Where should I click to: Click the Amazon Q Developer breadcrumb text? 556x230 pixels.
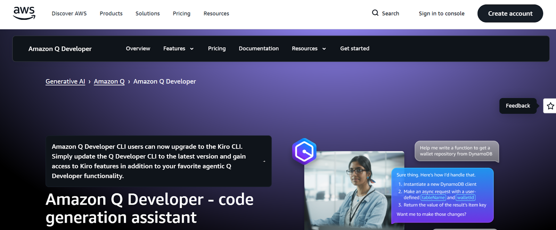[x=165, y=81]
